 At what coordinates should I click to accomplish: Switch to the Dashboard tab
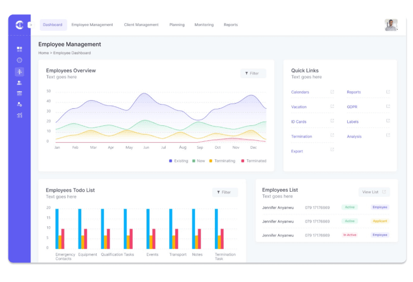click(x=53, y=25)
